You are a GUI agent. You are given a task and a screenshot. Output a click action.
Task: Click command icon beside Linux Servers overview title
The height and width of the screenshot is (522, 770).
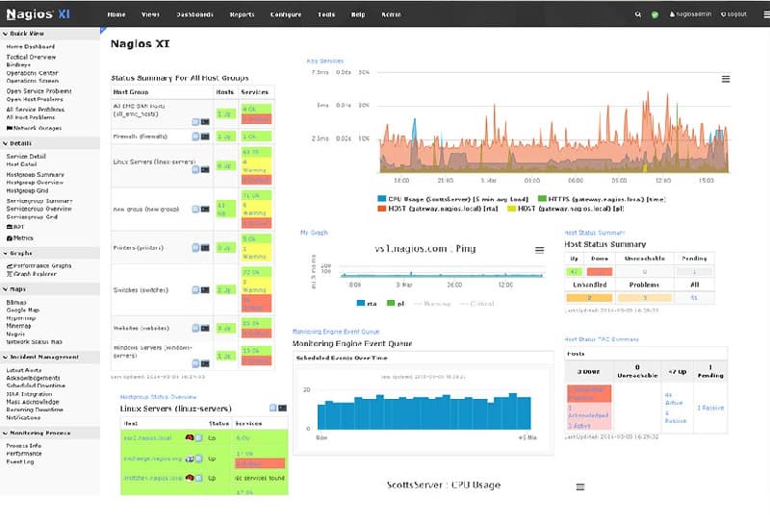point(283,408)
